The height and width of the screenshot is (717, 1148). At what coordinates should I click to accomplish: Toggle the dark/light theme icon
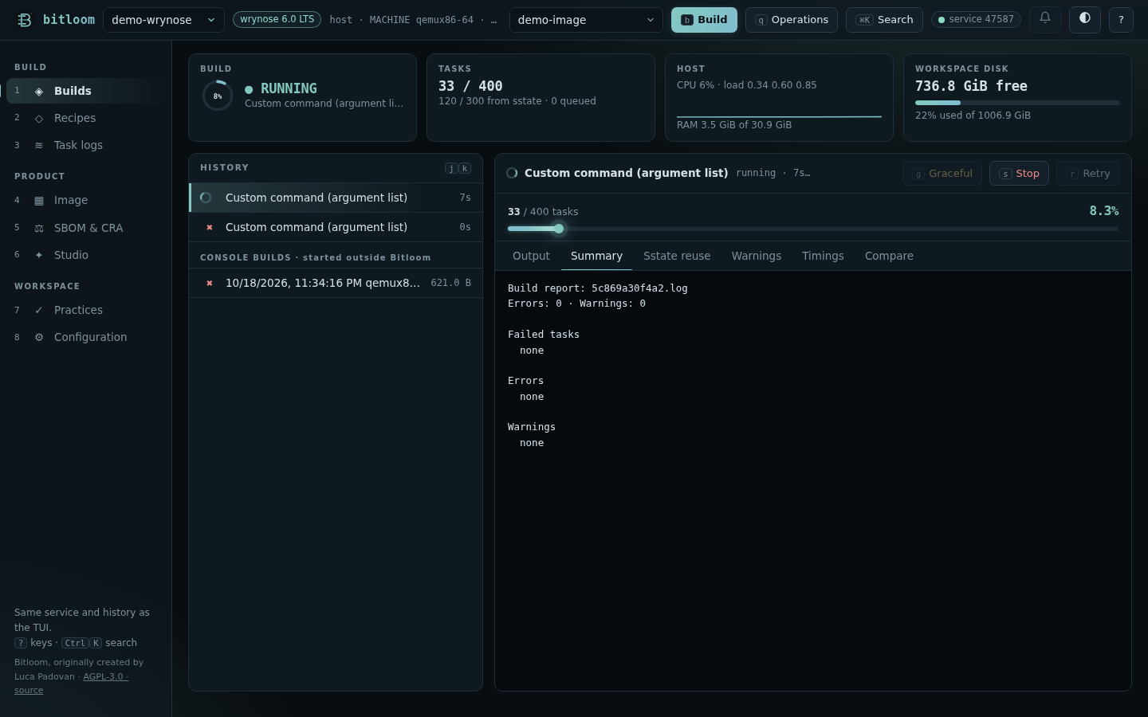pyautogui.click(x=1085, y=19)
